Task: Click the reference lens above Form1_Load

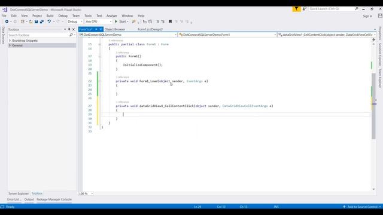Action: (122, 77)
